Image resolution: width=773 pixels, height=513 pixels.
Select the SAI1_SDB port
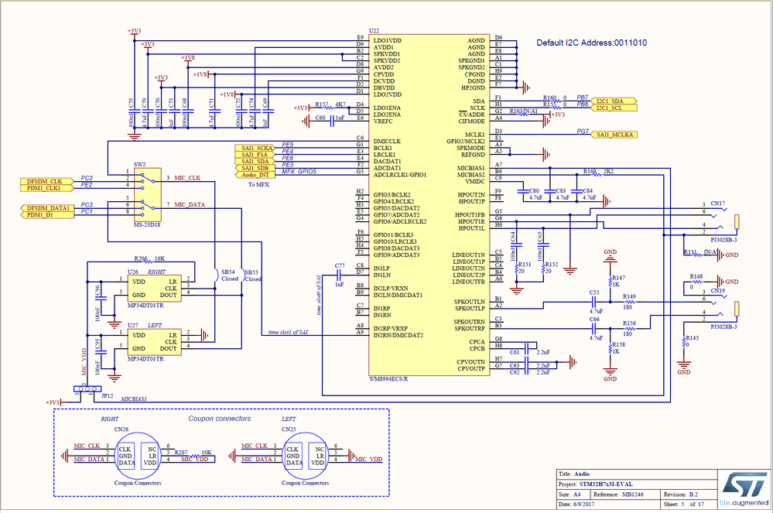255,168
